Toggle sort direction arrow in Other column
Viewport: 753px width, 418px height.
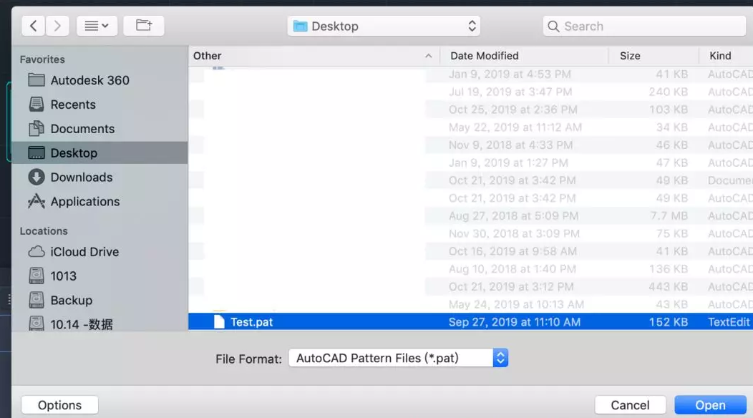point(428,57)
